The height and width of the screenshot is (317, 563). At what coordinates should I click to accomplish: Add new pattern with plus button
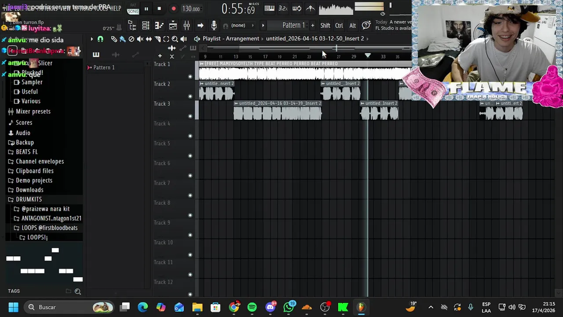[x=313, y=26]
